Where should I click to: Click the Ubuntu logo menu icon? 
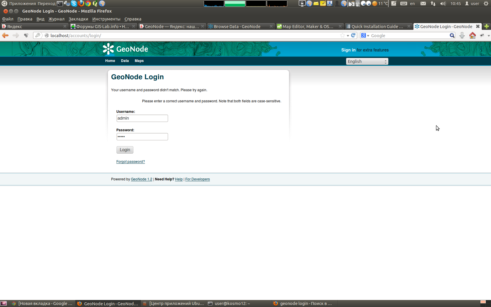[4, 4]
